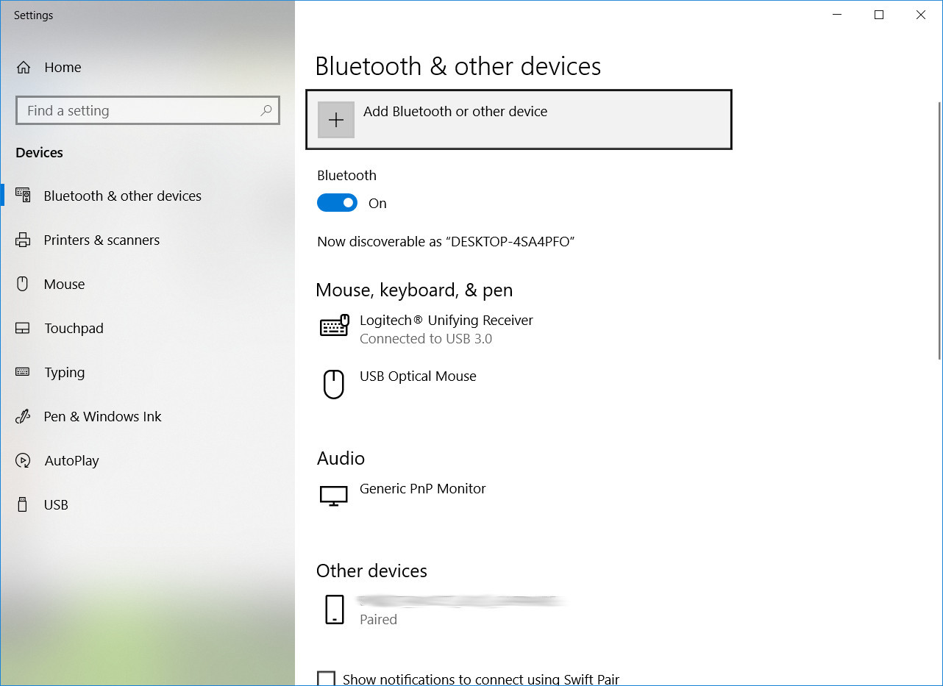The image size is (943, 686).
Task: Click the paired phone device icon
Action: pos(334,609)
